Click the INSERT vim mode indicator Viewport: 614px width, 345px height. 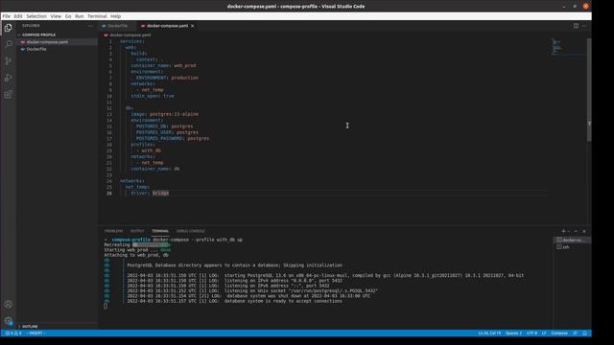tap(35, 333)
